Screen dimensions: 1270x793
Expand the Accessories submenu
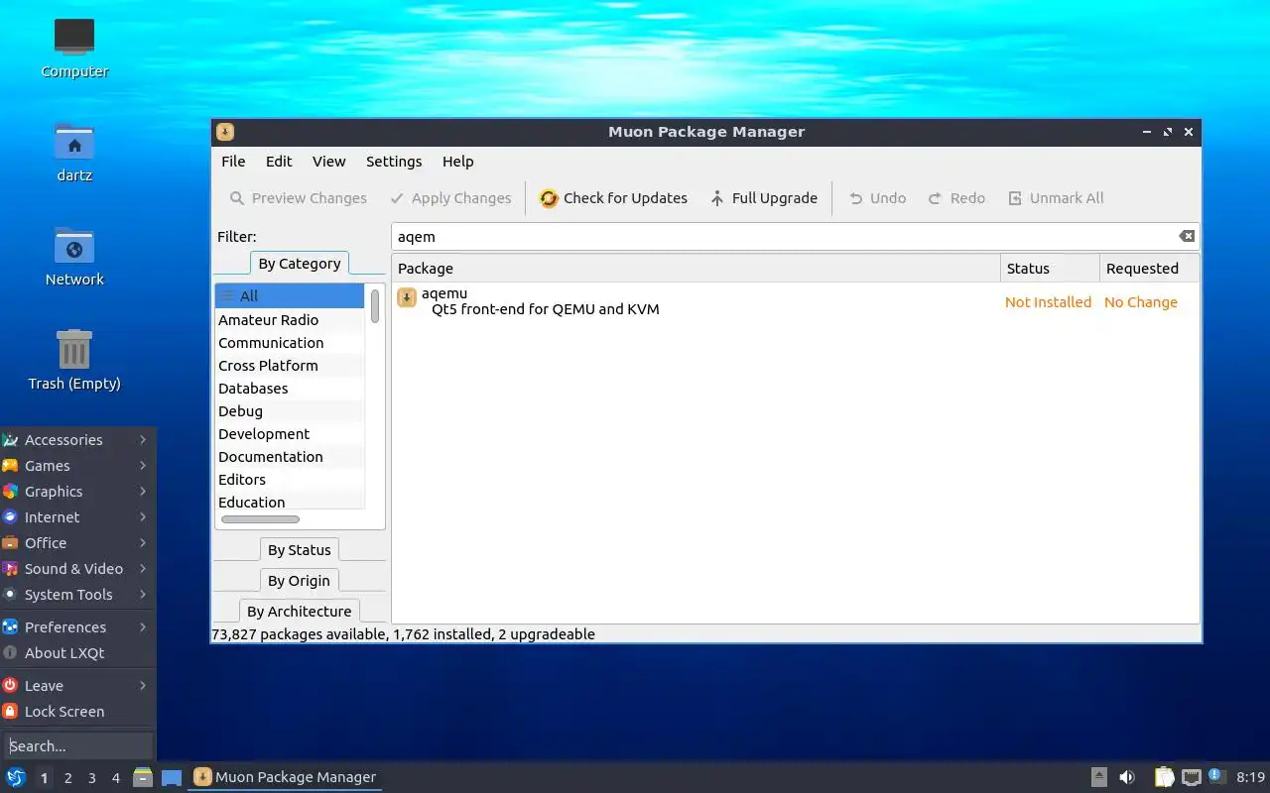coord(76,440)
